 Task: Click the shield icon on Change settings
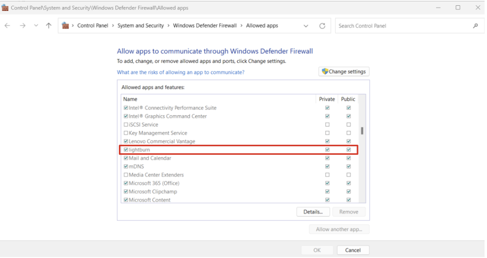click(325, 71)
